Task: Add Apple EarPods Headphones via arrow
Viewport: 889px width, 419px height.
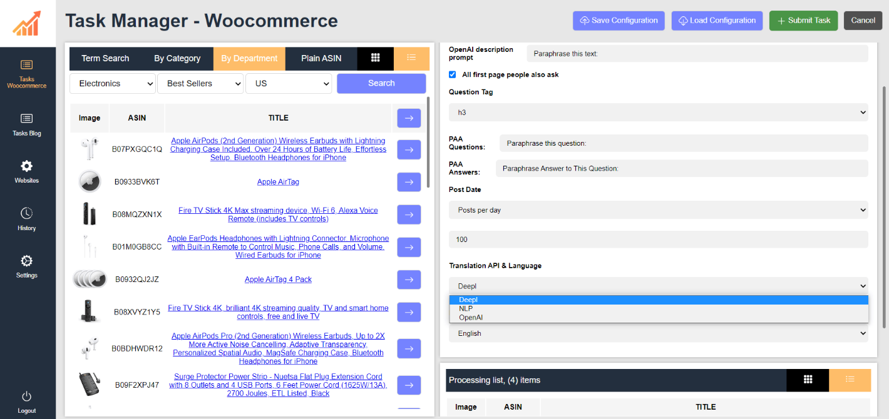Action: click(x=409, y=247)
